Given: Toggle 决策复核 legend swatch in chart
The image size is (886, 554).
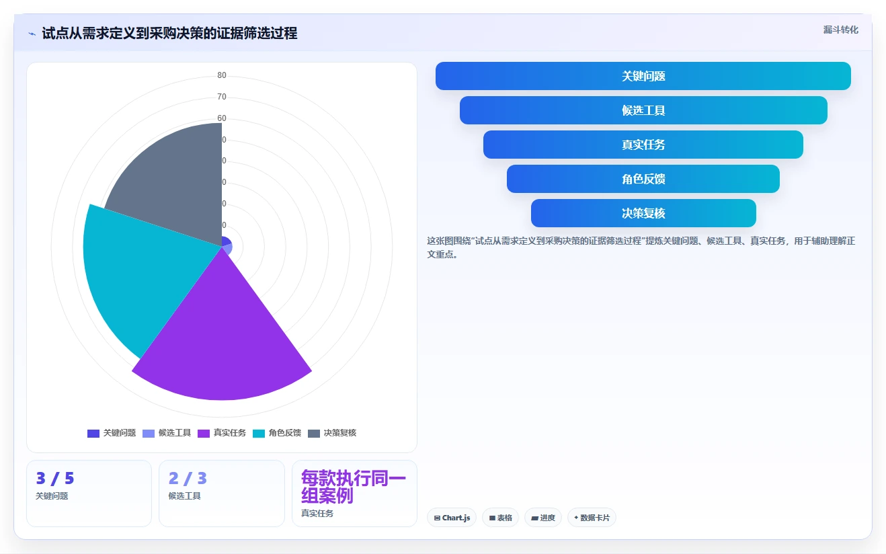Looking at the screenshot, I should [x=314, y=433].
